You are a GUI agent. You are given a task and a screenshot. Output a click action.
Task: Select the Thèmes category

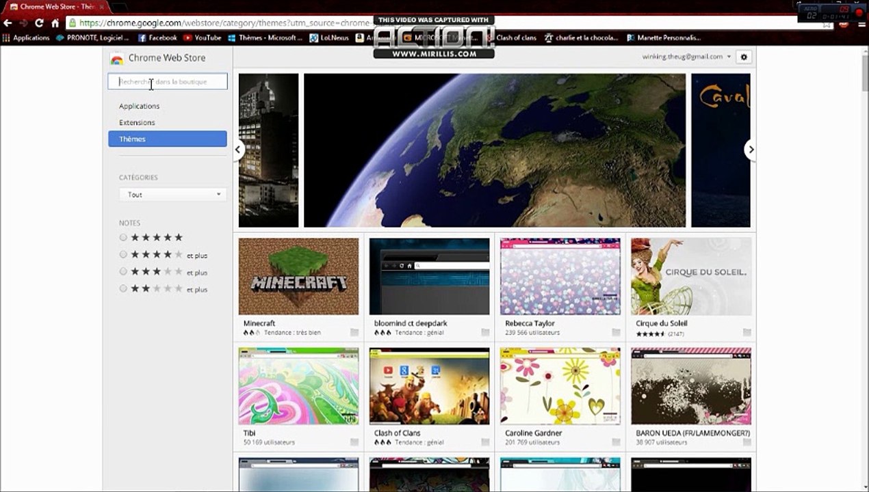pos(168,139)
